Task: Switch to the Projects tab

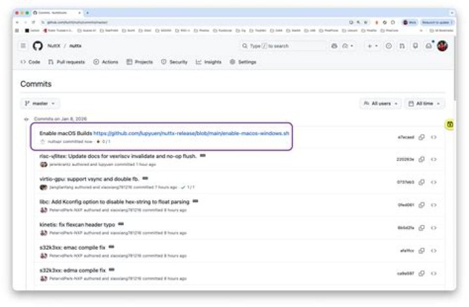Action: click(139, 62)
